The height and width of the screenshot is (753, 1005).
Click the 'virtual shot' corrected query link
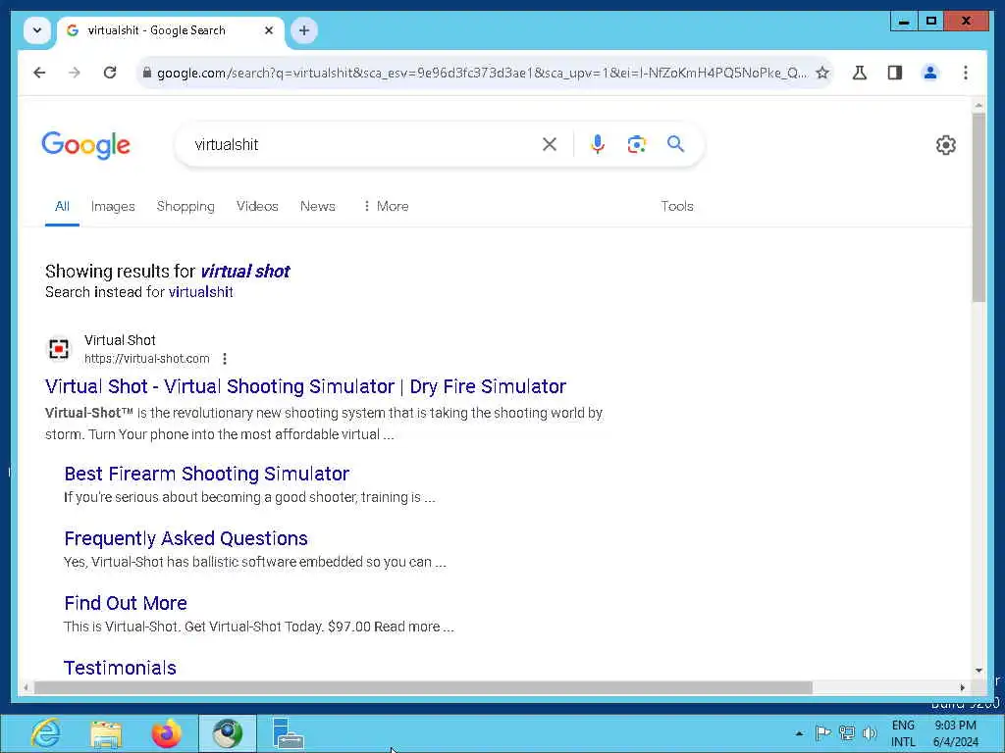(244, 272)
